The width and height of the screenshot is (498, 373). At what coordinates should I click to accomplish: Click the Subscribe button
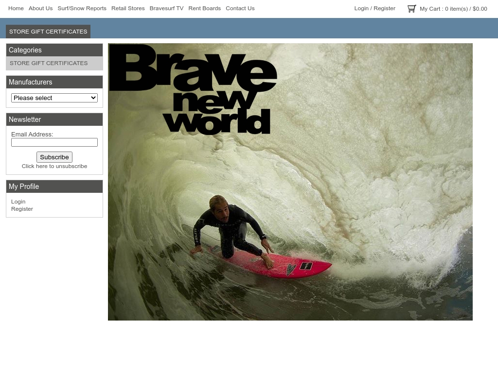click(x=54, y=157)
